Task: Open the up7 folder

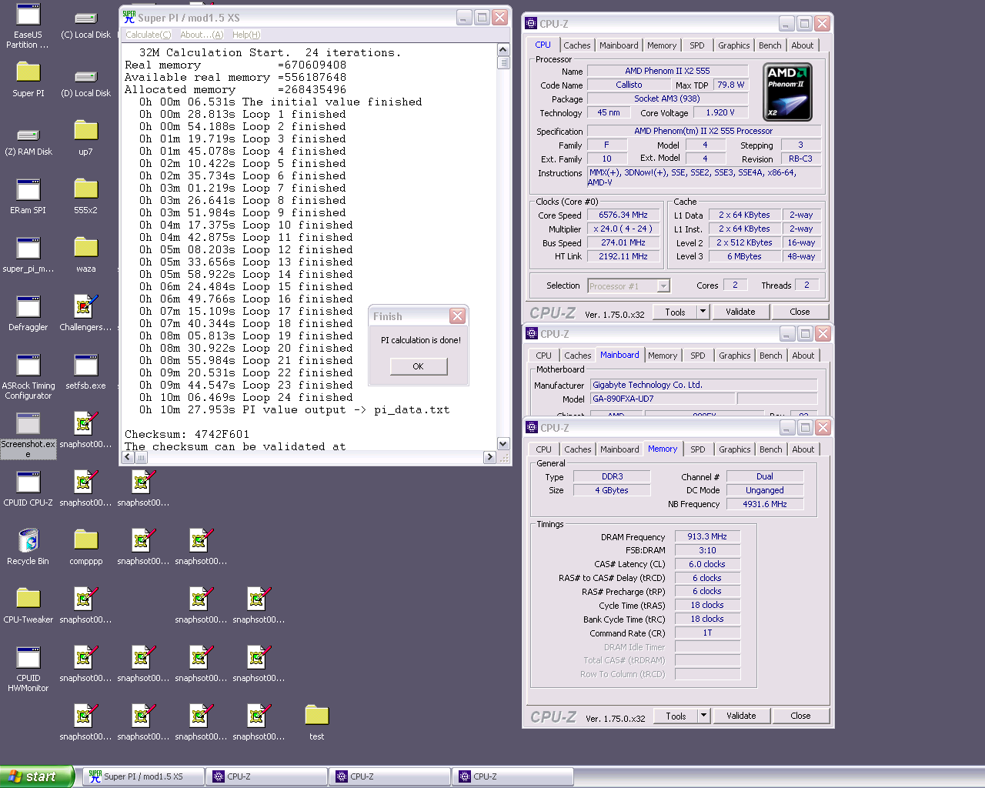Action: (x=85, y=139)
